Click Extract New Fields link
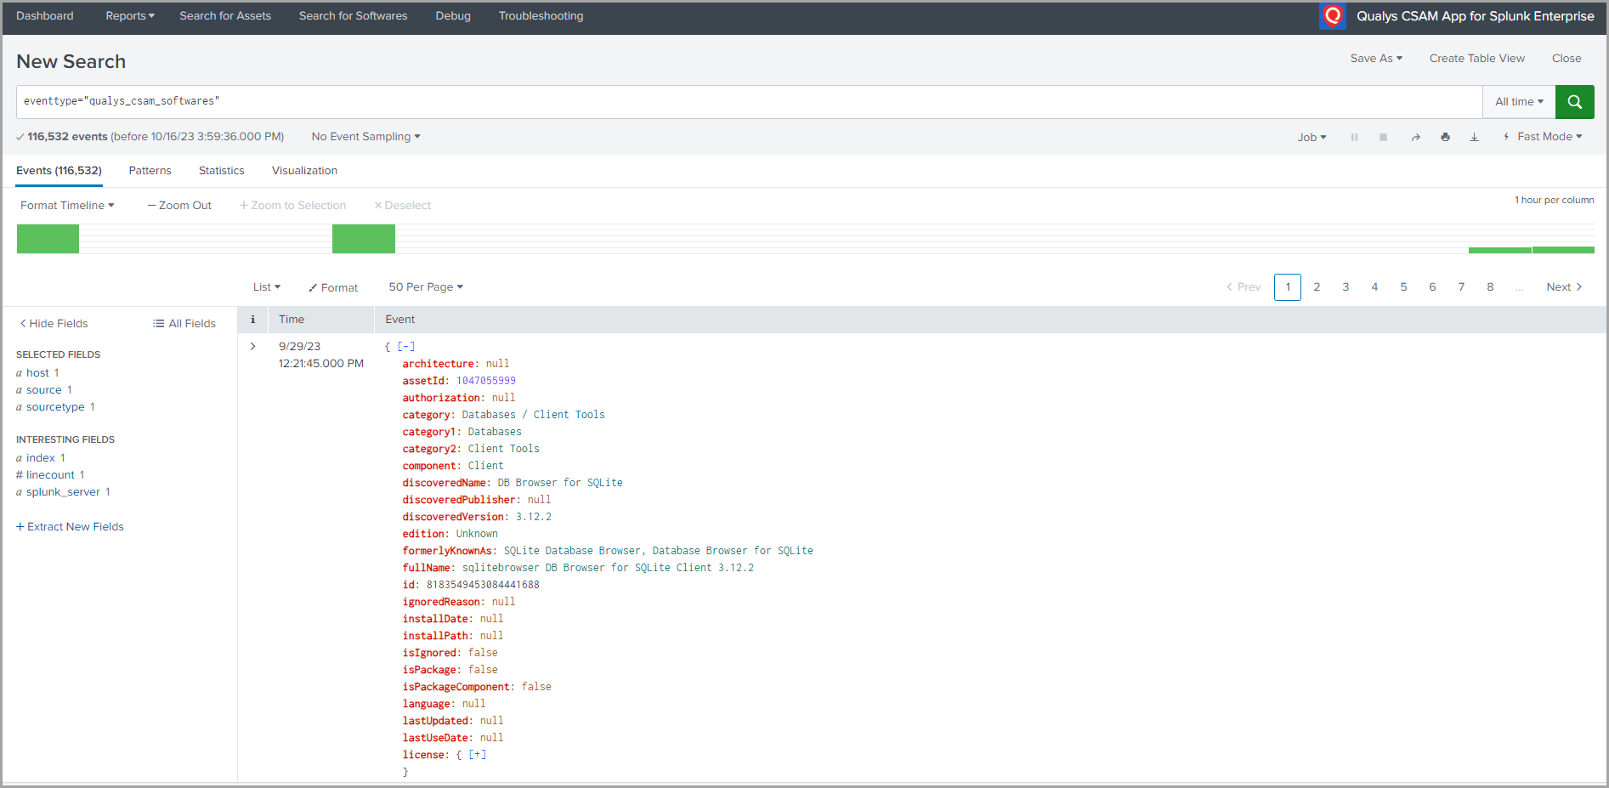1609x788 pixels. (70, 527)
